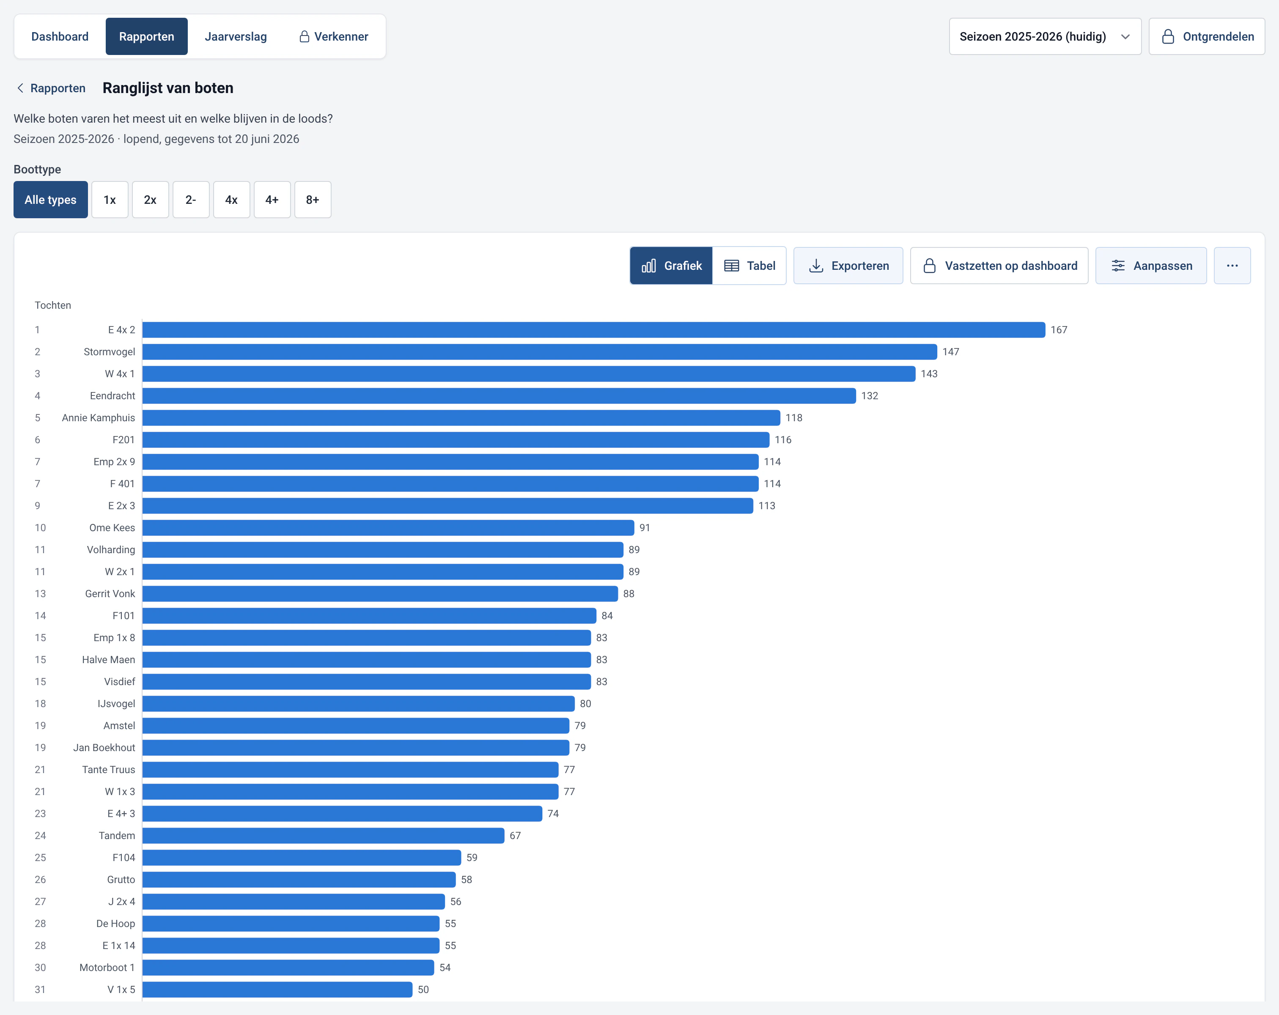Click the Stormvogel bar in the chart
This screenshot has height=1015, width=1279.
click(x=540, y=352)
